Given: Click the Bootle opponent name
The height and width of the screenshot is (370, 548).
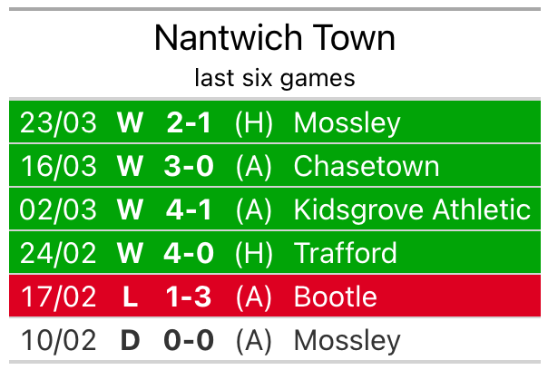Looking at the screenshot, I should [335, 297].
